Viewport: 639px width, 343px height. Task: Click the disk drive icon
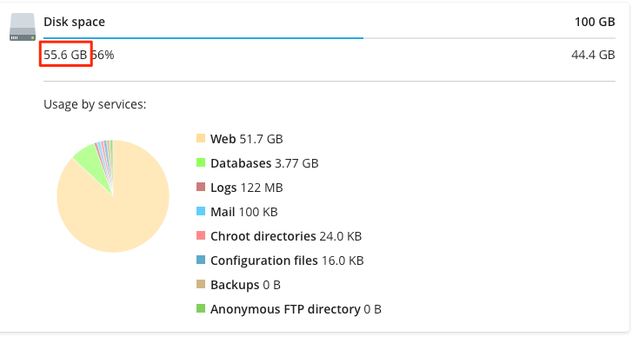click(23, 27)
